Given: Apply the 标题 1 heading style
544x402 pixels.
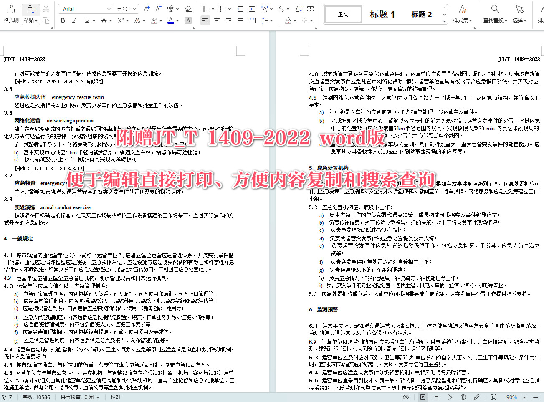Looking at the screenshot, I should (382, 13).
